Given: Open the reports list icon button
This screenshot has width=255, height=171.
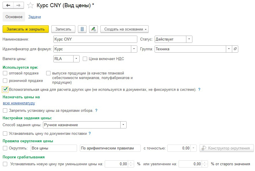Looking at the screenshot, I should point(82,29).
